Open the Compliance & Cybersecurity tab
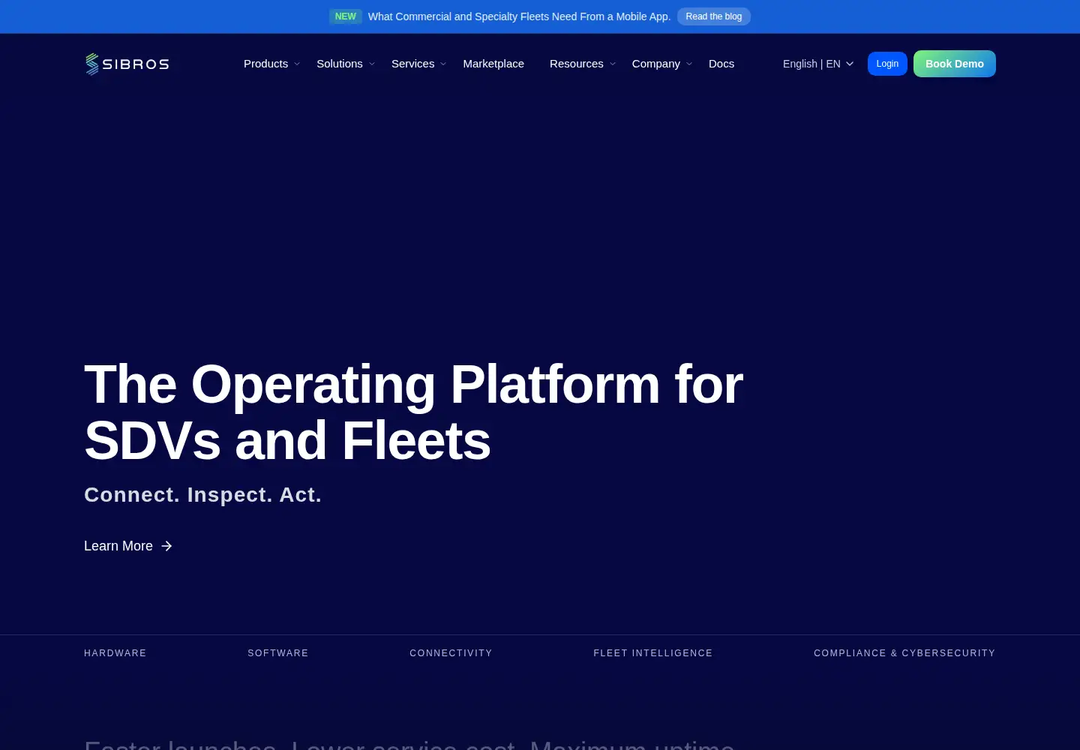 (x=904, y=653)
